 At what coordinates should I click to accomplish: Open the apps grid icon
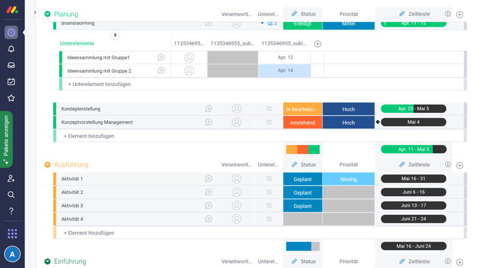tap(12, 234)
